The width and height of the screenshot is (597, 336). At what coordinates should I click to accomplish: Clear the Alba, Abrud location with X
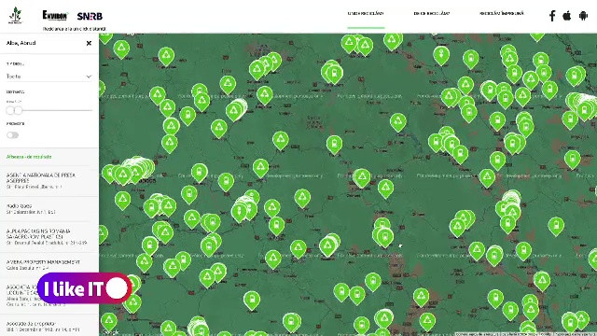(89, 43)
